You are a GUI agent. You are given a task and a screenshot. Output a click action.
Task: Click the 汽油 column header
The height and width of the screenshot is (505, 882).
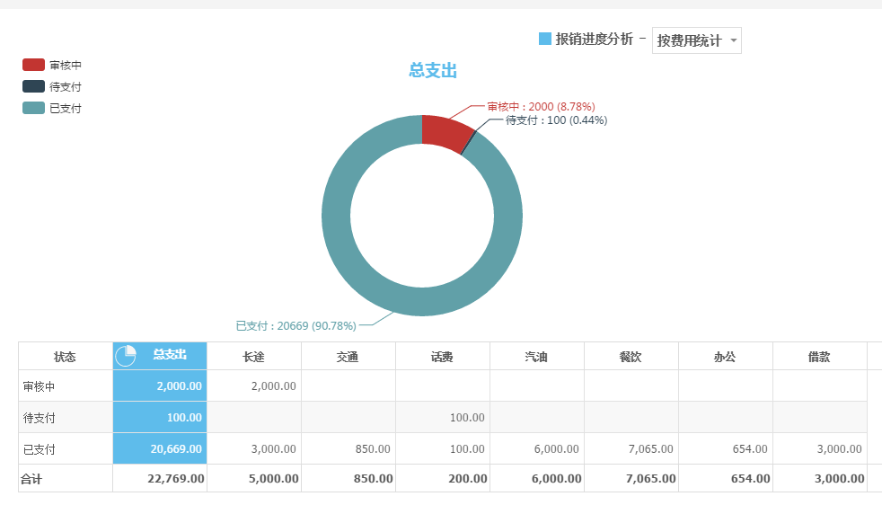(536, 357)
